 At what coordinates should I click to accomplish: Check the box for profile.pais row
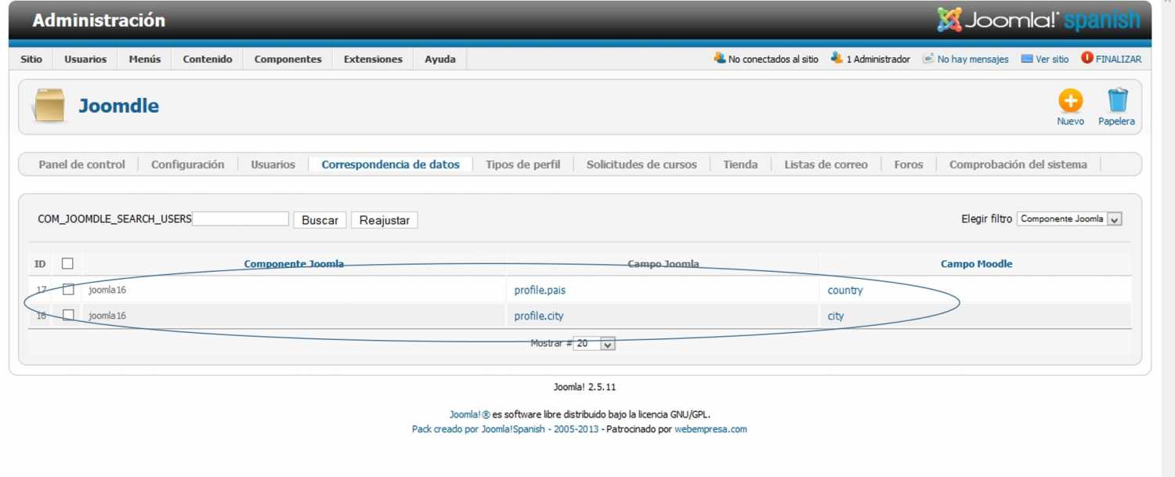[68, 290]
